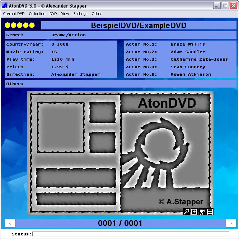Open the Collection menu

(37, 14)
